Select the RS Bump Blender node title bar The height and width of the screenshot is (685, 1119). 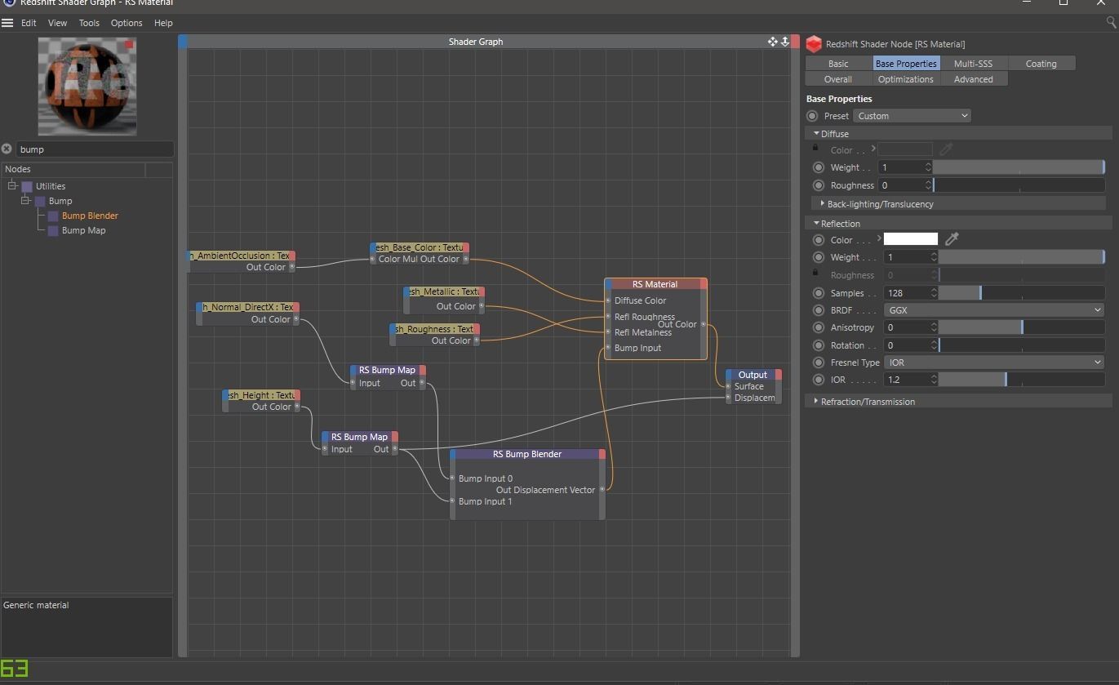pos(527,454)
